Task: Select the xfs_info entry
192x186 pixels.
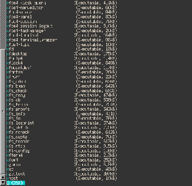Action: [x=62, y=114]
